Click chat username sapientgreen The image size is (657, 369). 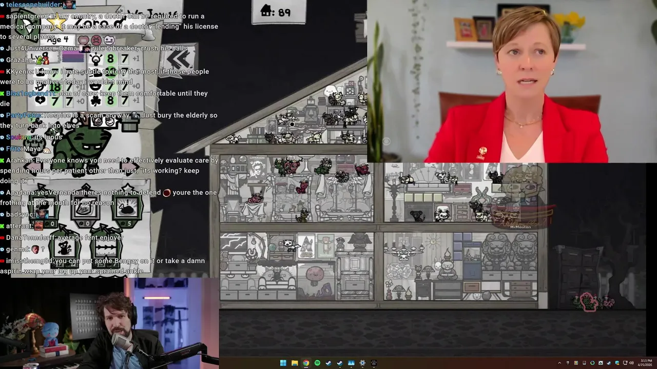tap(26, 16)
